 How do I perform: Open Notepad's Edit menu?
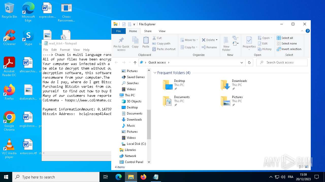pos(54,50)
